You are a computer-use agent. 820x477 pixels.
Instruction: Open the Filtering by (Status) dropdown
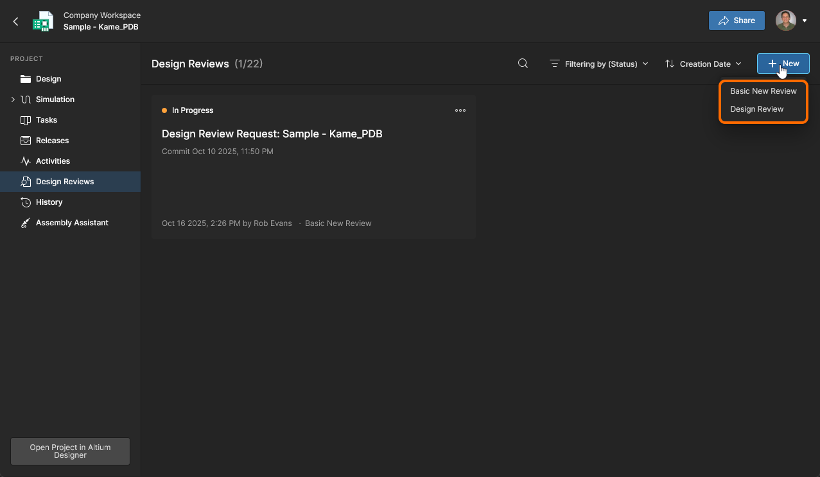tap(598, 64)
